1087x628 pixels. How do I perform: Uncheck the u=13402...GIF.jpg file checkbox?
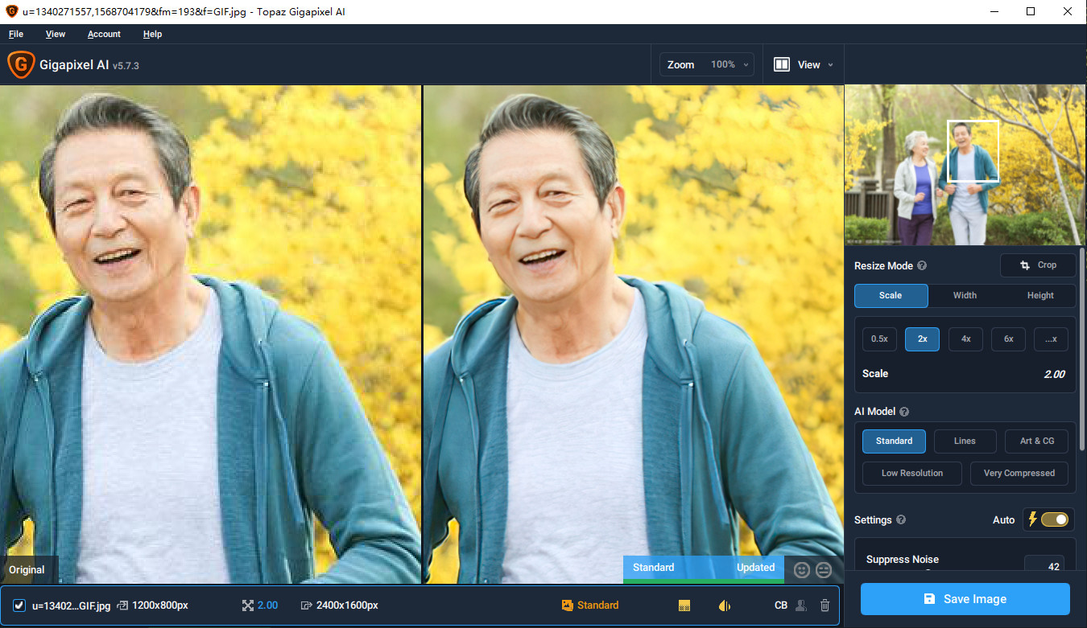pyautogui.click(x=19, y=605)
